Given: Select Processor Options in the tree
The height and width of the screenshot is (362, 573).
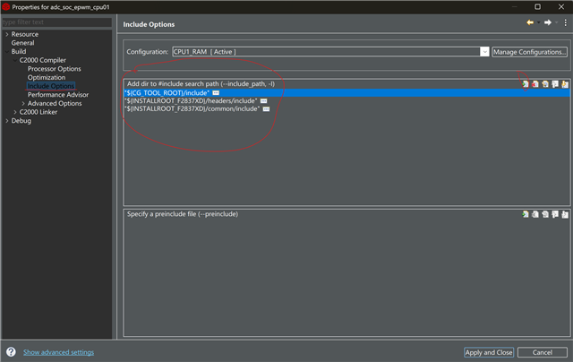Looking at the screenshot, I should [x=54, y=69].
